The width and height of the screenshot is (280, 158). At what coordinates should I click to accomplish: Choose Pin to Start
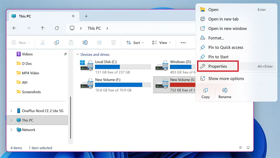237,57
